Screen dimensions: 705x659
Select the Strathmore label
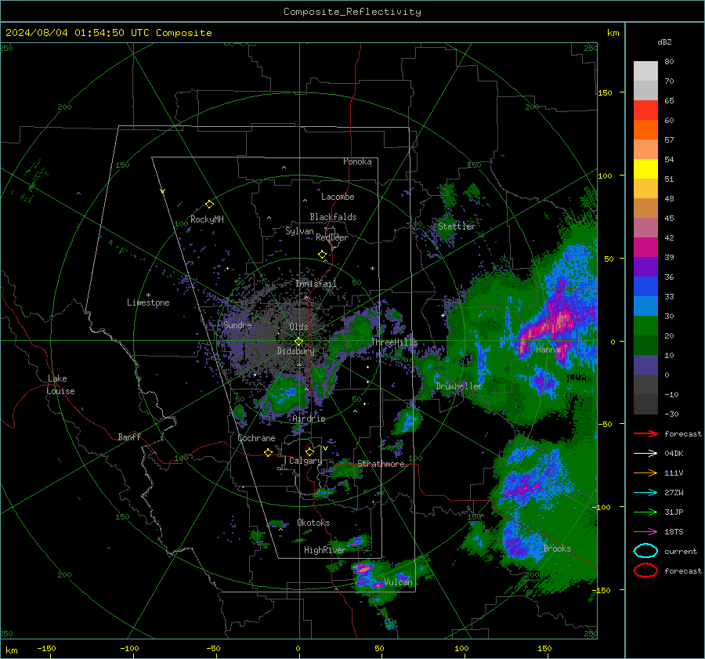381,464
